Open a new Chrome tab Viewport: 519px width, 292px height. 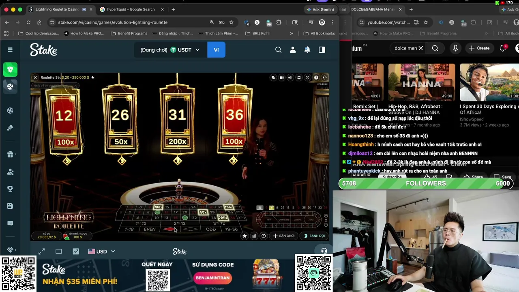point(173,9)
